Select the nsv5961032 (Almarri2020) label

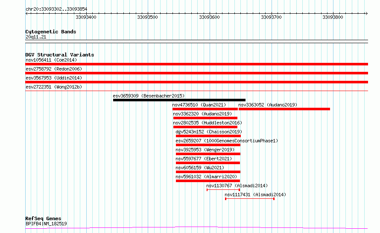(206, 177)
